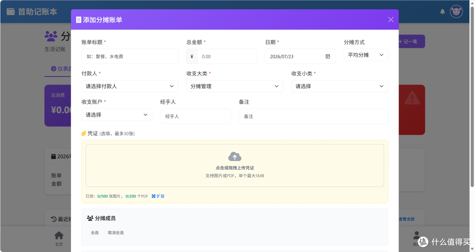Screen dimensions: 475x252
Task: Open the calendar picker icon in 日期
Action: pyautogui.click(x=328, y=56)
